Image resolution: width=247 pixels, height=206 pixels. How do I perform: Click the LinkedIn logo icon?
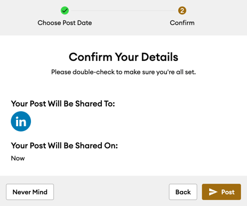[x=21, y=121]
